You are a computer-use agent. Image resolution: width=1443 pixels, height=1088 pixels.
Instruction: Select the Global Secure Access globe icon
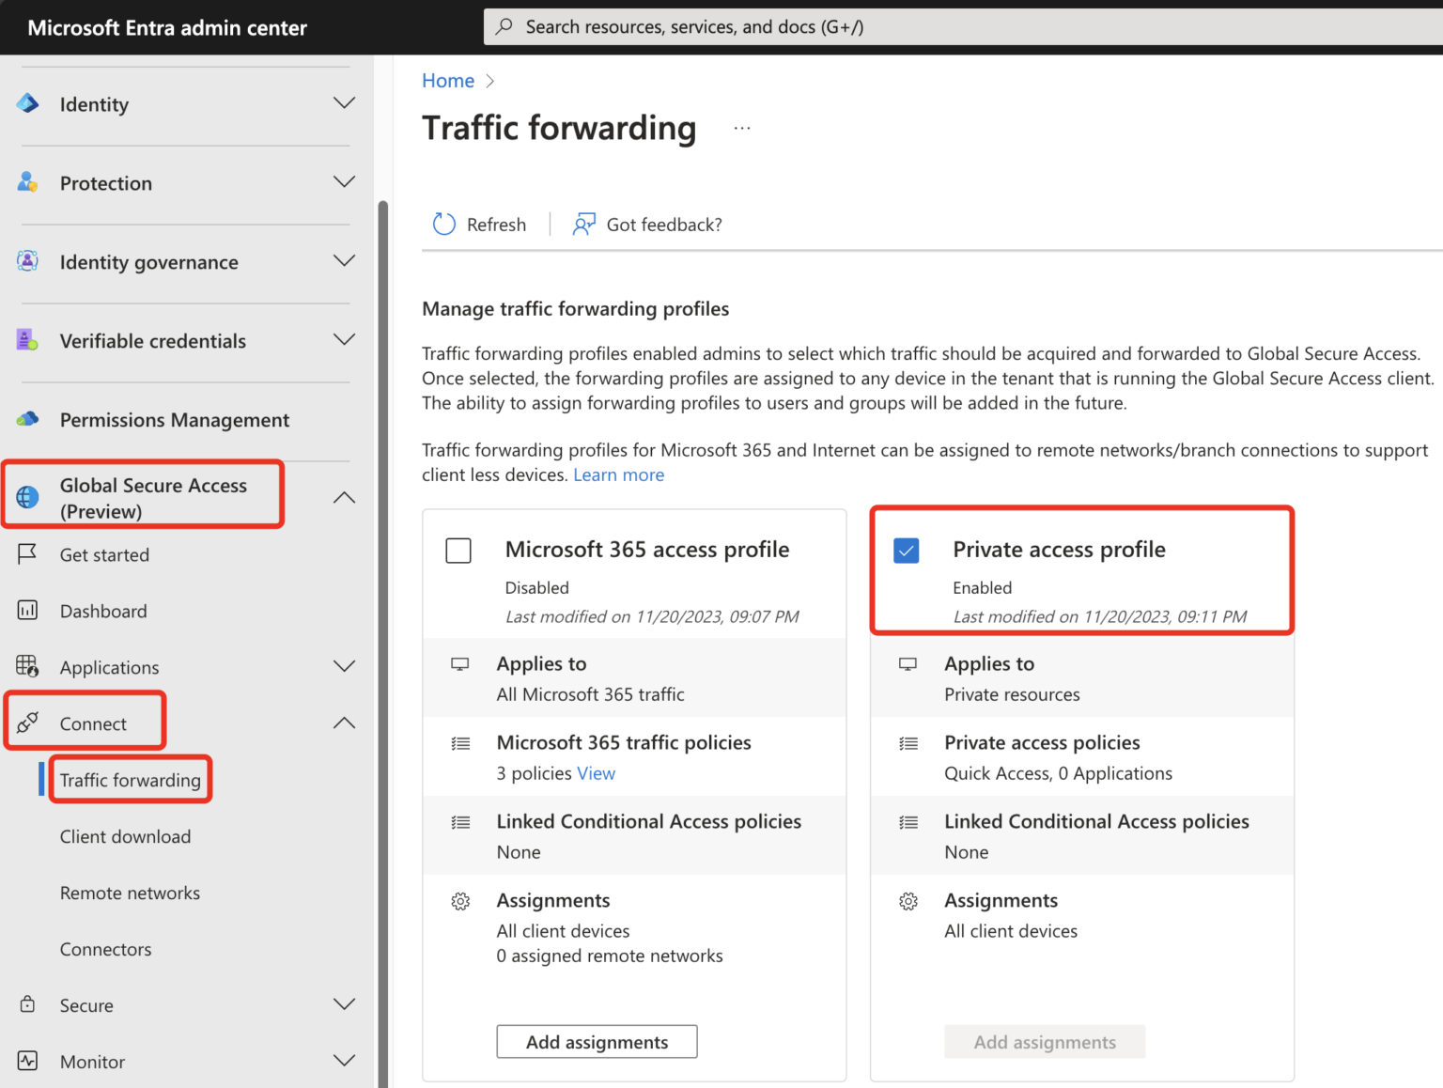[28, 495]
